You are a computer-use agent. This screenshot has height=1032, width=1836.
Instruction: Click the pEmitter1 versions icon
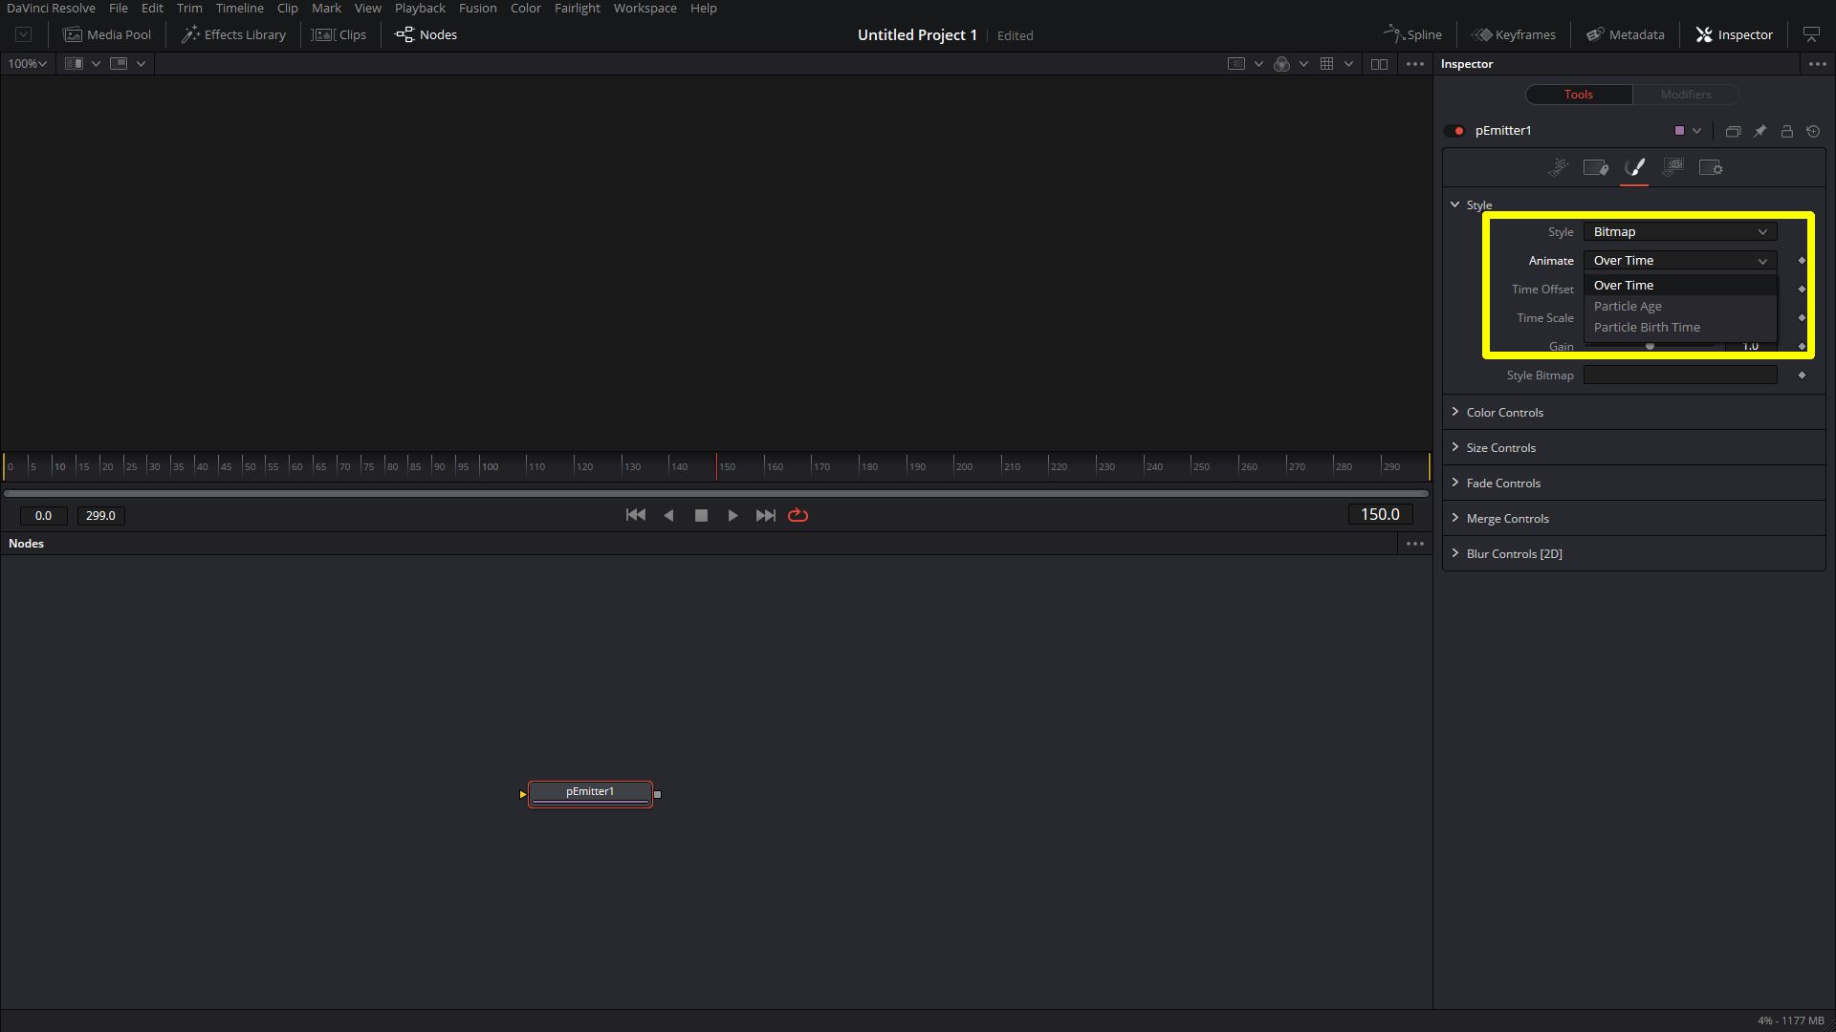(x=1733, y=131)
